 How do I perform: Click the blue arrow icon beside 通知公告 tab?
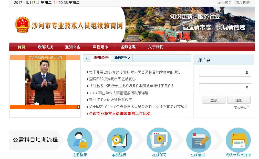[x=87, y=58]
